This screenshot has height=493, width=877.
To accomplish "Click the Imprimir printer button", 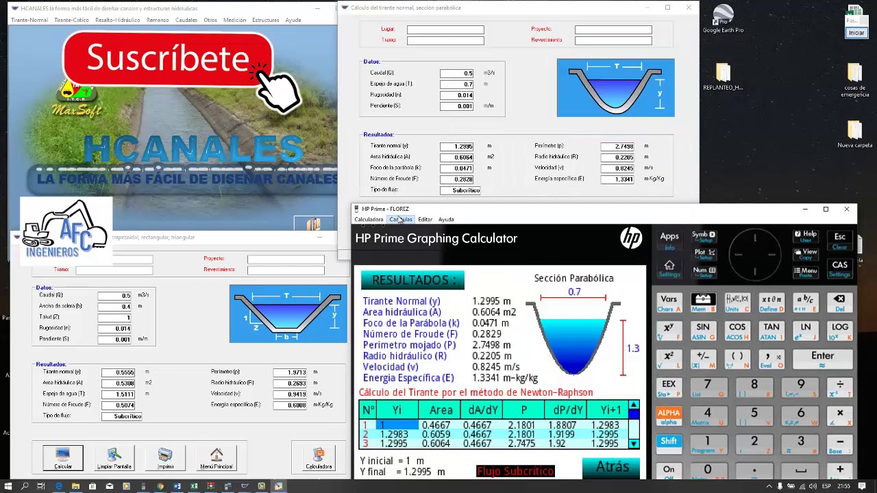I will tap(165, 457).
